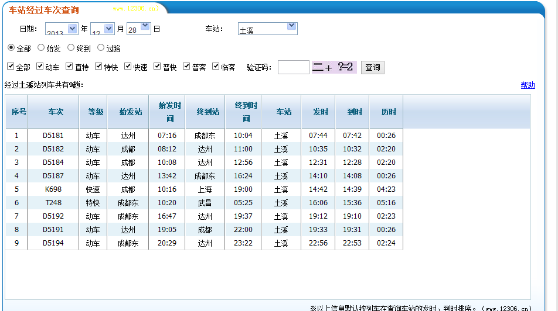
Task: Select train K698 row
Action: 53,189
